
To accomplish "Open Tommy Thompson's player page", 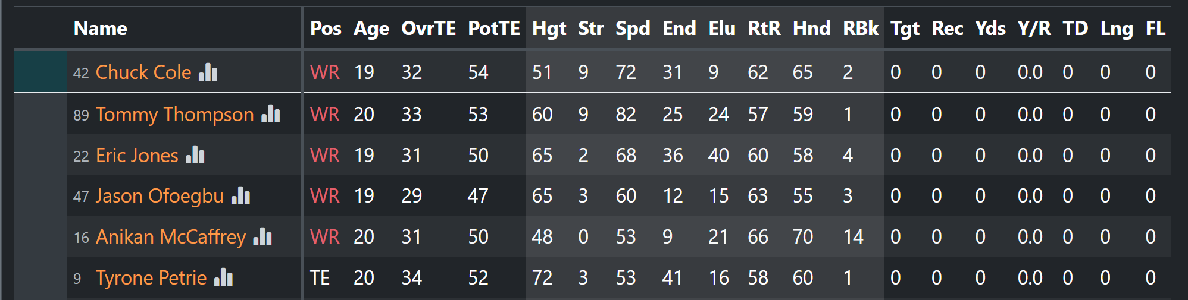I will [175, 114].
